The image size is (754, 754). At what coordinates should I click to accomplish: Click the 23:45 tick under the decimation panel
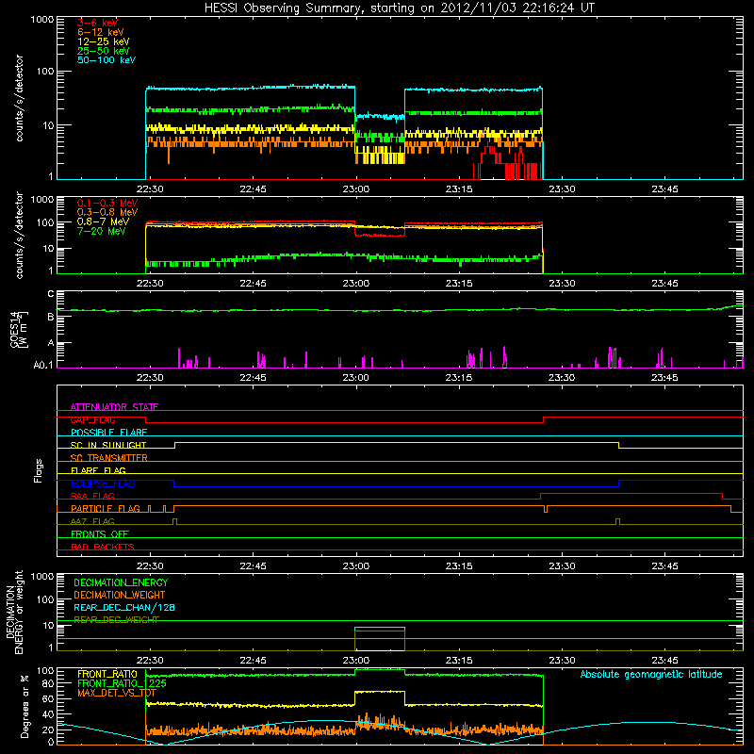click(x=664, y=661)
